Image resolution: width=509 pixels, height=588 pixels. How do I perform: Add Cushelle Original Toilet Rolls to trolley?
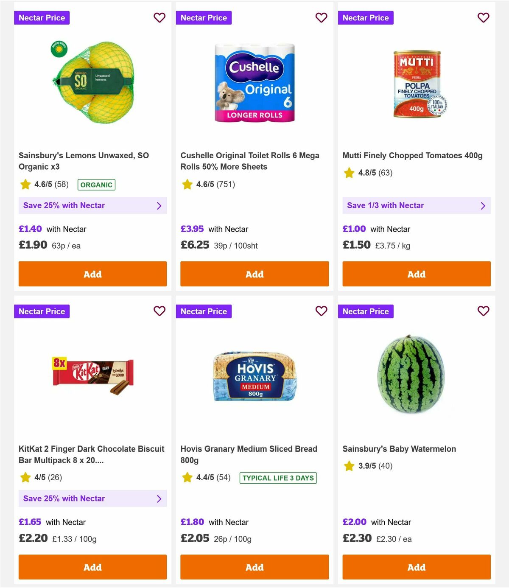coord(254,274)
